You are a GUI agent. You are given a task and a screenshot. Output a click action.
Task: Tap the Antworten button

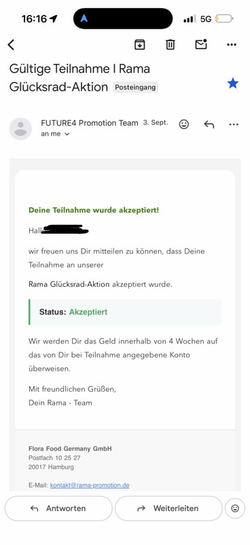(x=58, y=508)
